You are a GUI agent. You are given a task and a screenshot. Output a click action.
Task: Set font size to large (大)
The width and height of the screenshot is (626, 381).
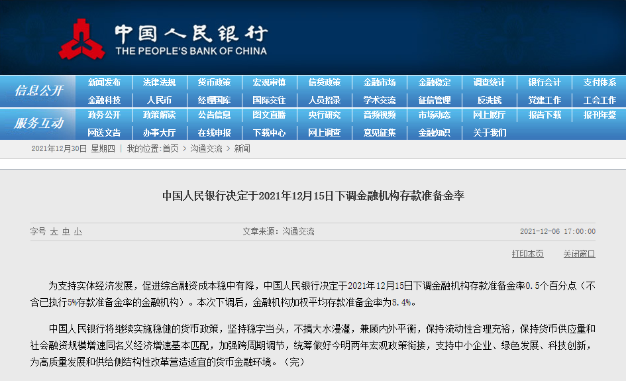pos(54,232)
